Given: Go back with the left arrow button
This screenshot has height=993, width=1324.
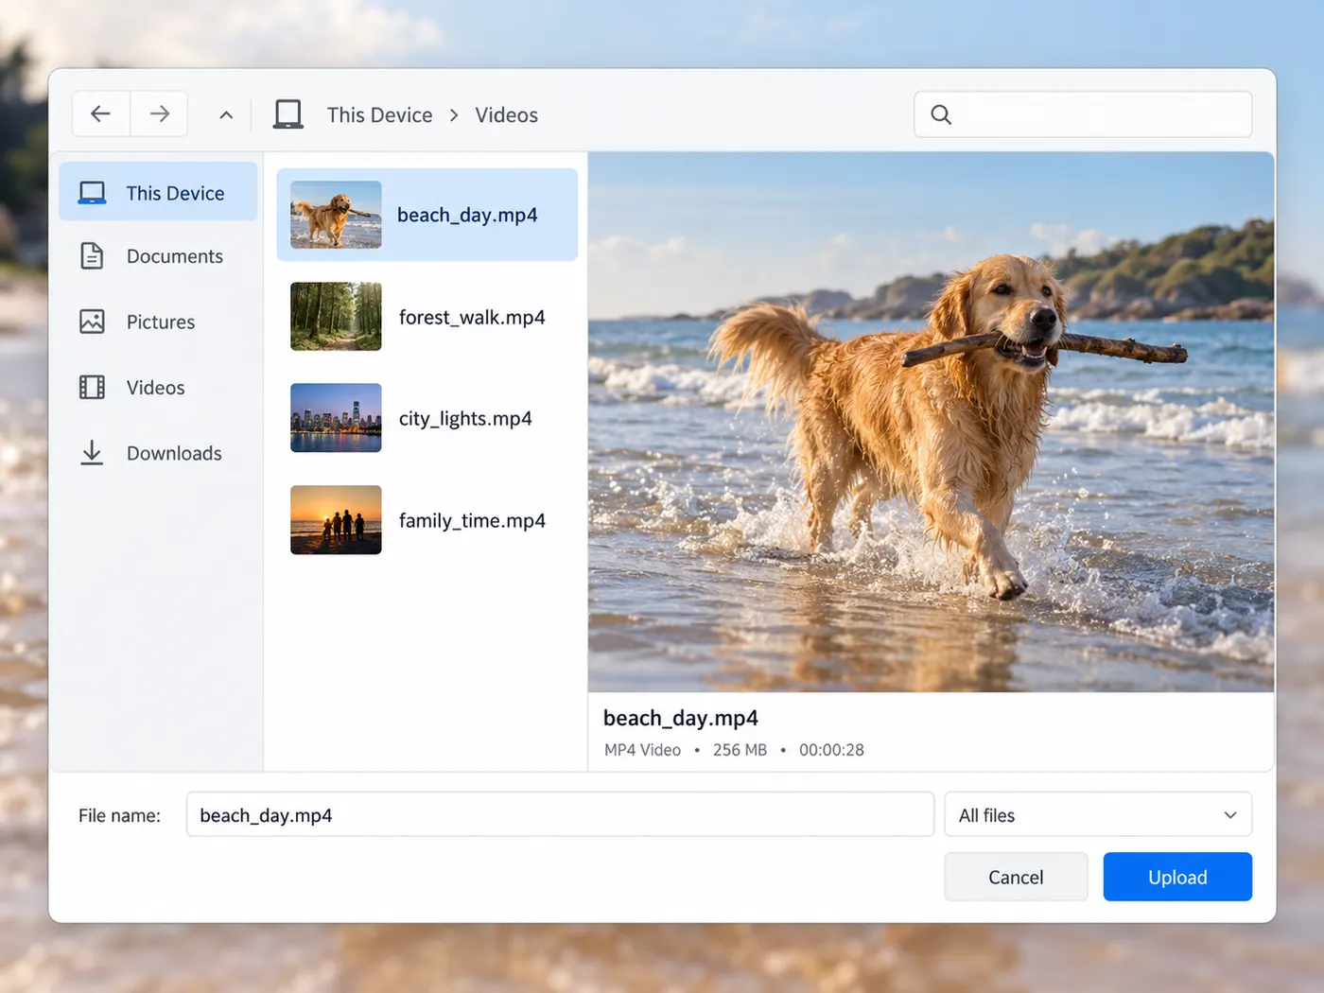Looking at the screenshot, I should [x=101, y=114].
